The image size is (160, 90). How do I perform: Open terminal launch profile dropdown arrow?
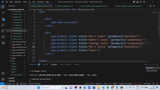(148, 64)
